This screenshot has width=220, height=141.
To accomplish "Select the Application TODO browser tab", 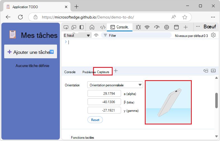I will click(37, 7).
